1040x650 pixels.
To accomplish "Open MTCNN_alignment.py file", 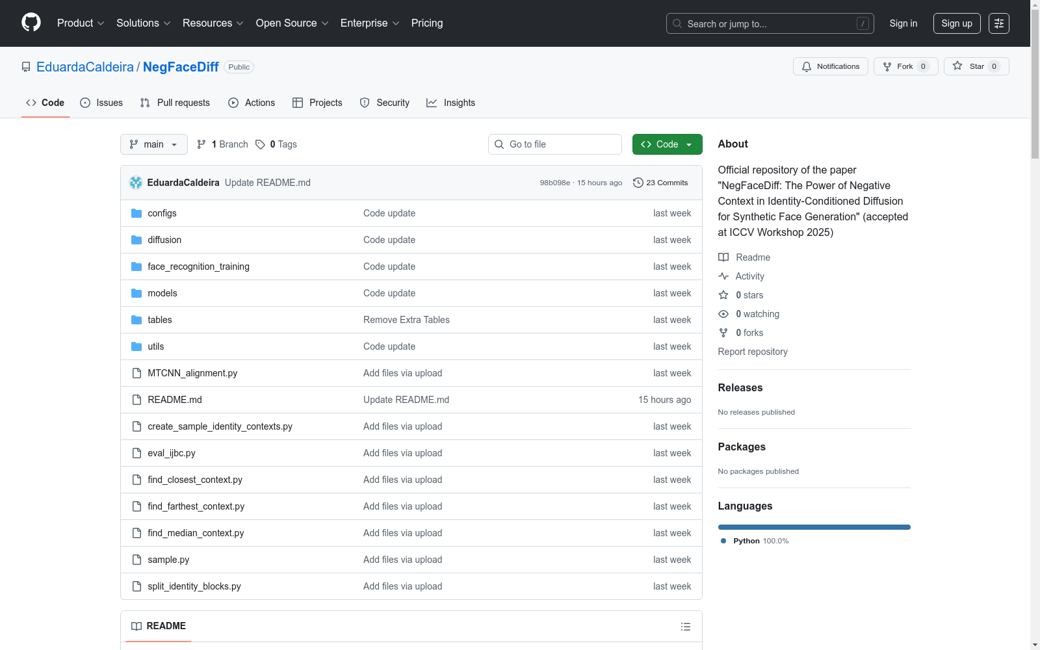I will click(192, 373).
